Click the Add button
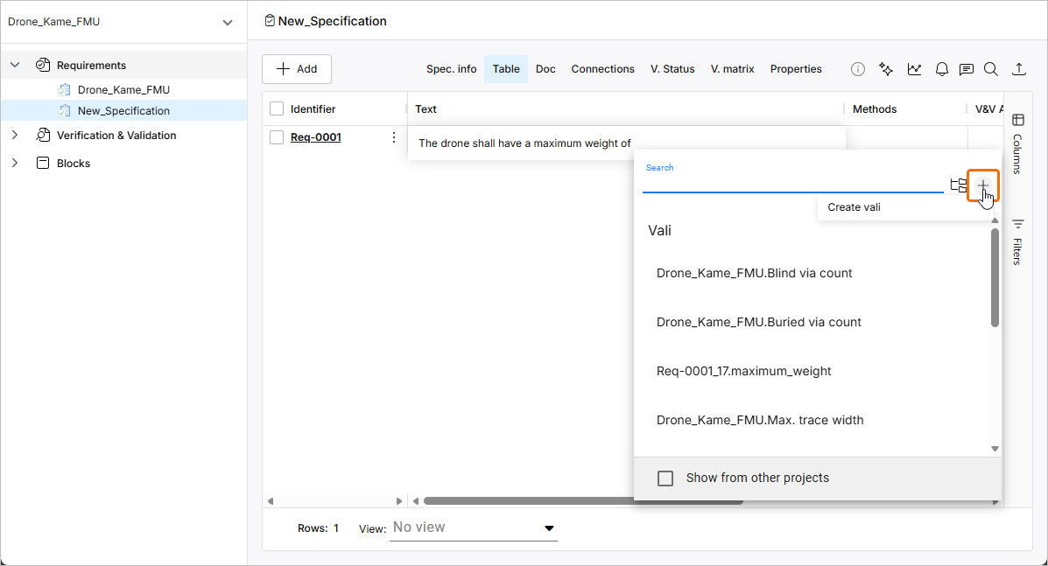1048x566 pixels. point(297,69)
